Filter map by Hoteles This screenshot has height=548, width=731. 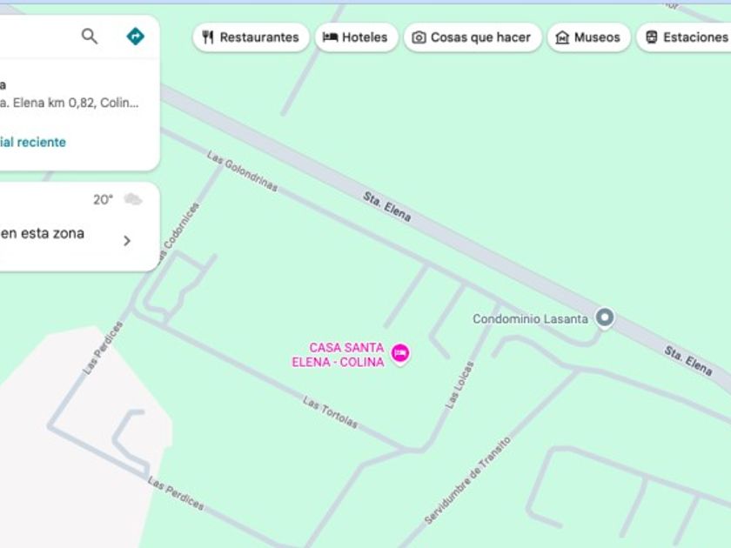pos(357,37)
